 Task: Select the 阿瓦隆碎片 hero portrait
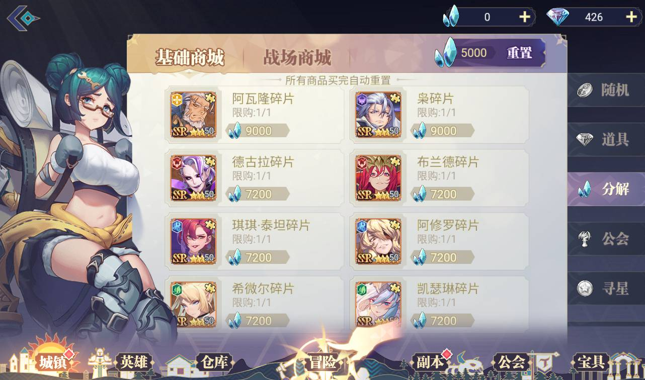click(194, 115)
